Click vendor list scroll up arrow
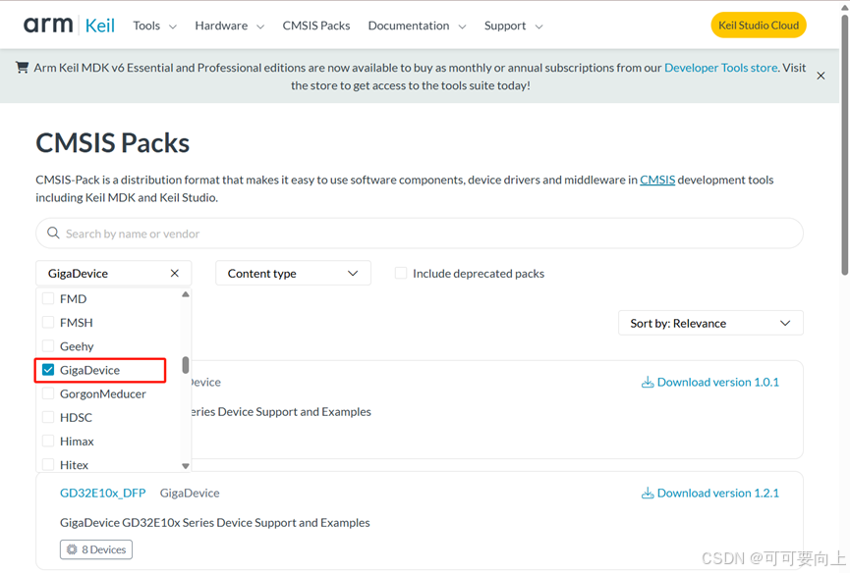 pyautogui.click(x=186, y=294)
